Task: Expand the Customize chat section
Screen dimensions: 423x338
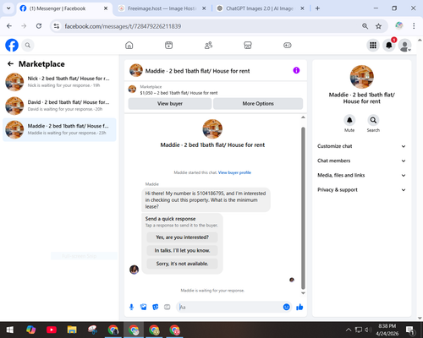Action: [x=361, y=146]
